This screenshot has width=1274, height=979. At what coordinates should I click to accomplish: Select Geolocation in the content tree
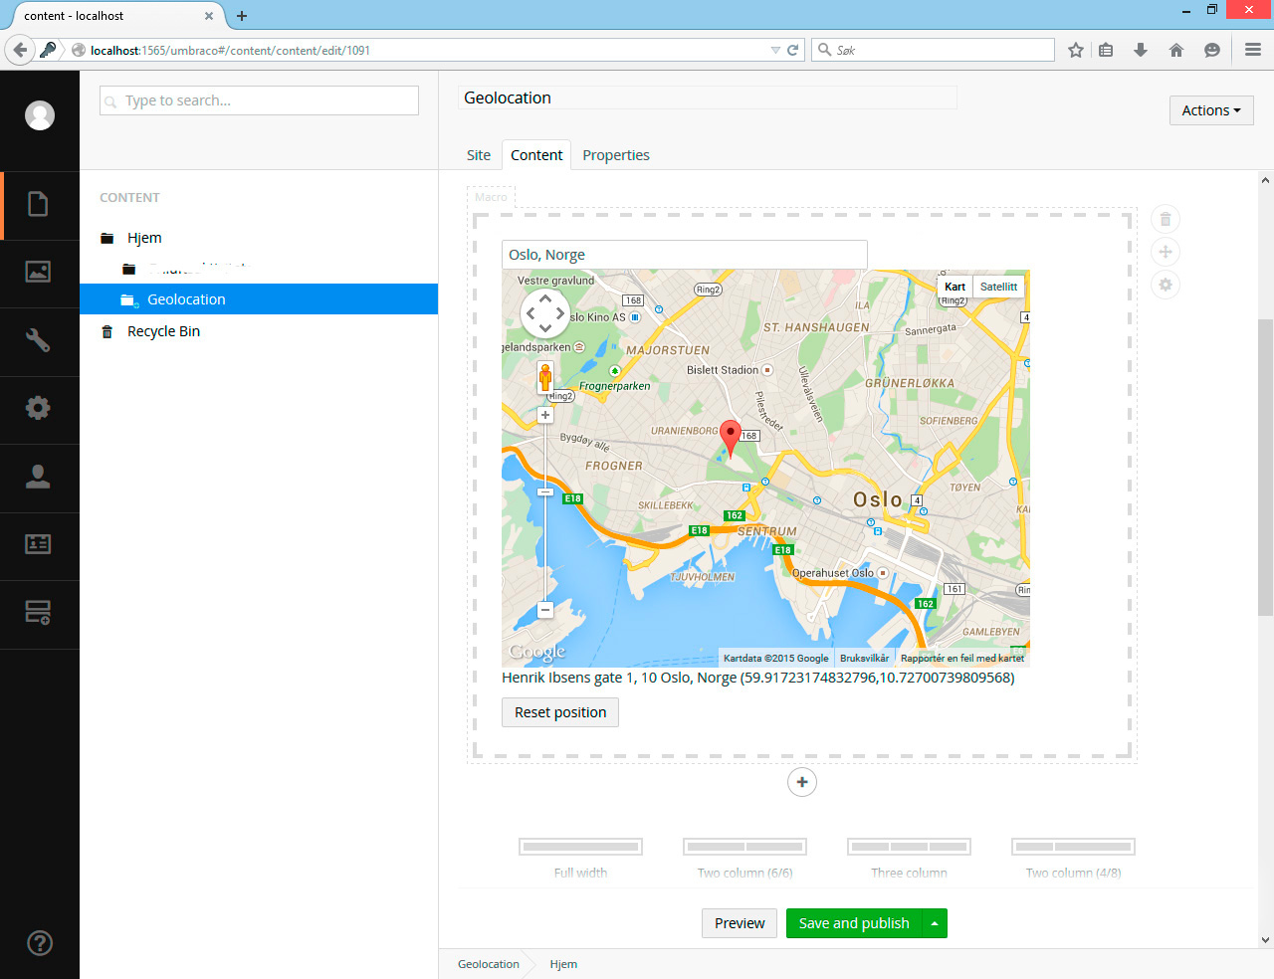point(186,299)
